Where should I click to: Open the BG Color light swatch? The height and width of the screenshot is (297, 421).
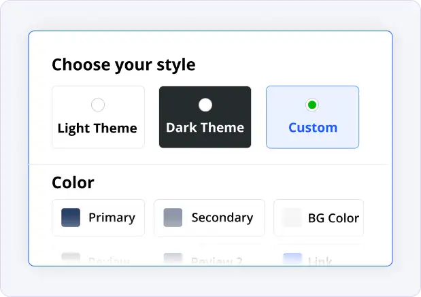coord(292,217)
